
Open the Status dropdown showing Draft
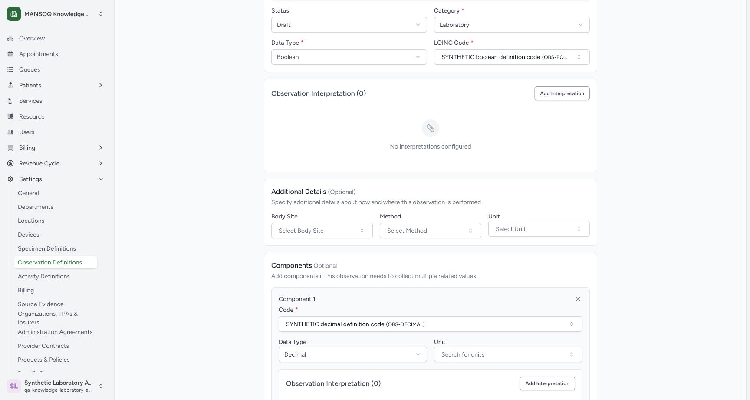pos(349,25)
